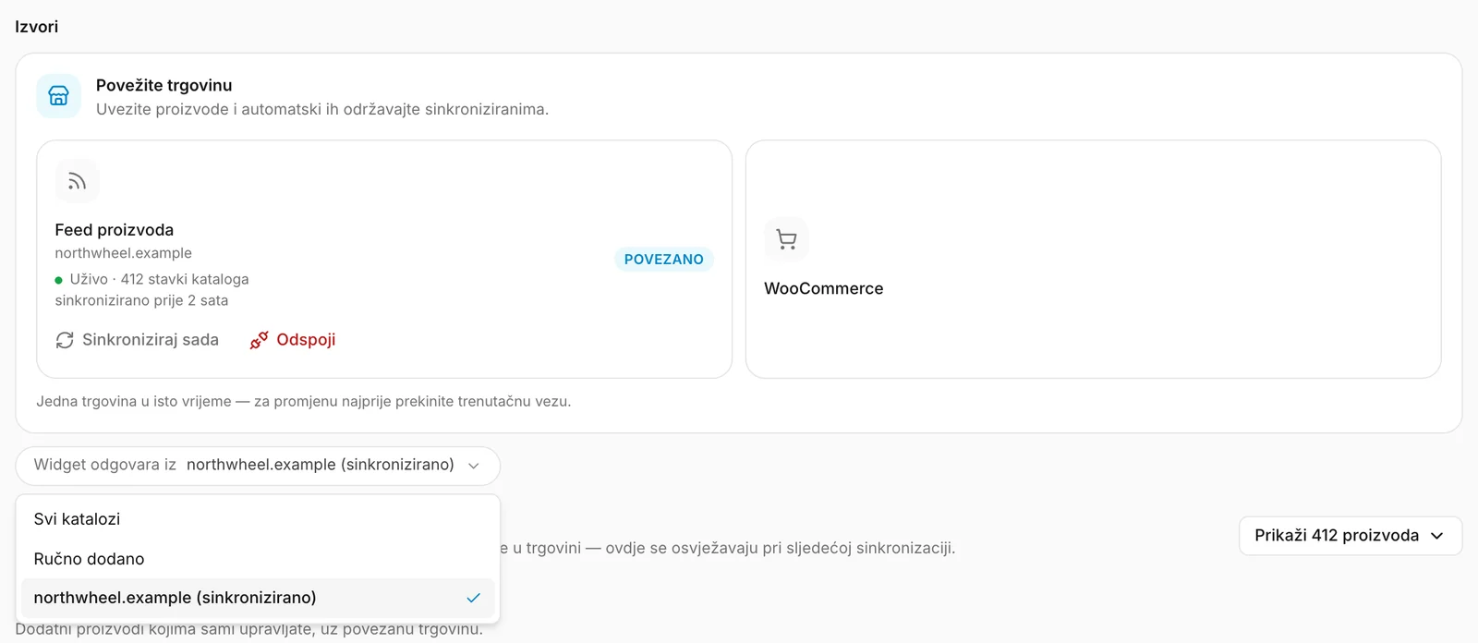Click the northwheel.example domain text
The image size is (1478, 643).
[x=124, y=253]
